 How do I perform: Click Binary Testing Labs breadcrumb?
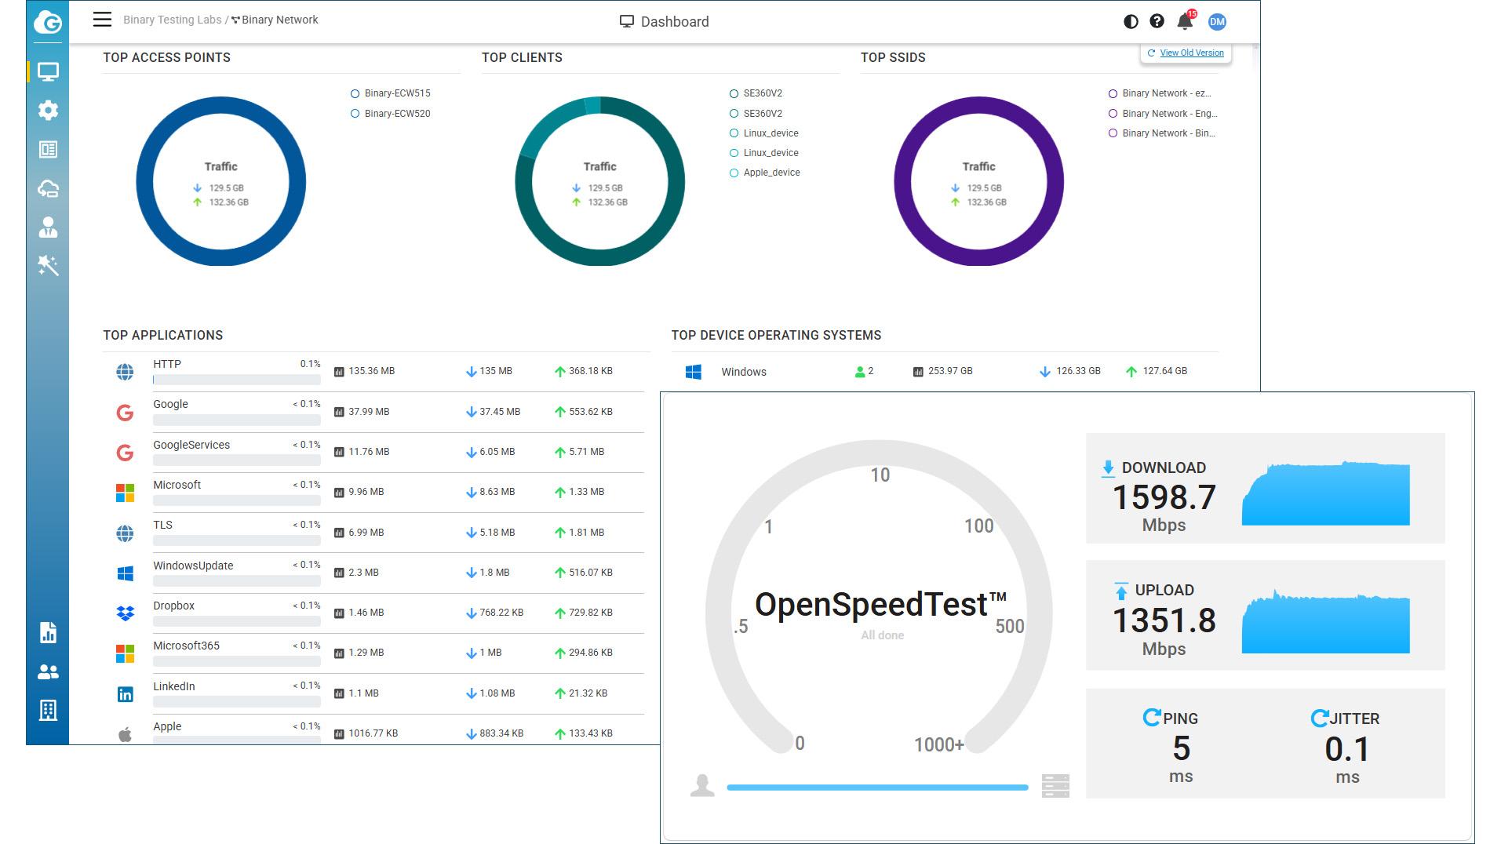pos(173,20)
